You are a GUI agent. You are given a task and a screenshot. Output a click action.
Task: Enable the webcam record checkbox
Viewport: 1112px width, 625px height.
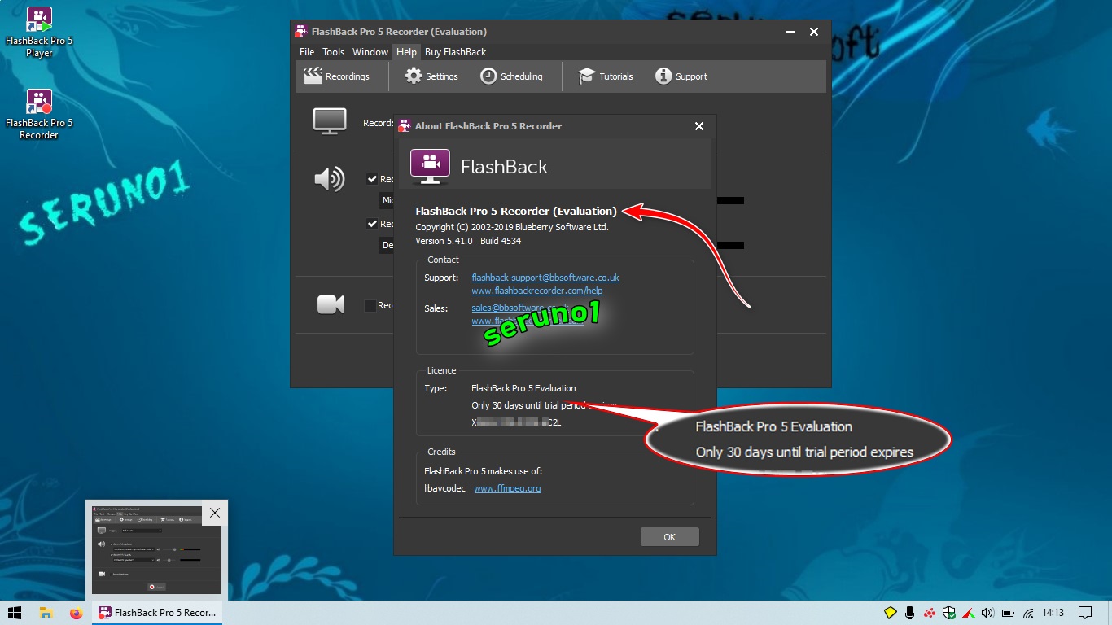click(x=370, y=305)
